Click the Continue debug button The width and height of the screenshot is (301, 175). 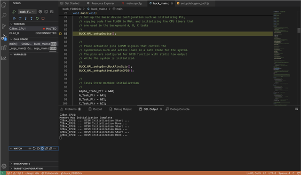coord(14,18)
